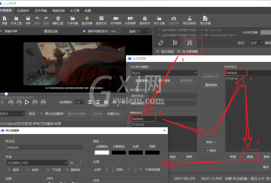Expand the ASS style template Black dropdown
Image resolution: width=271 pixels, height=183 pixels.
164,73
